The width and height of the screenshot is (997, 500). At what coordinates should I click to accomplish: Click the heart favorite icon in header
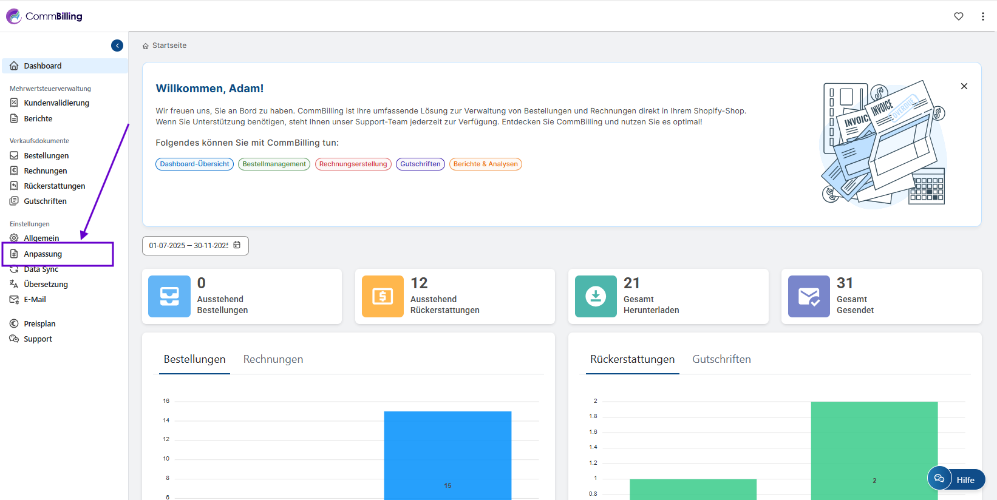pos(959,16)
